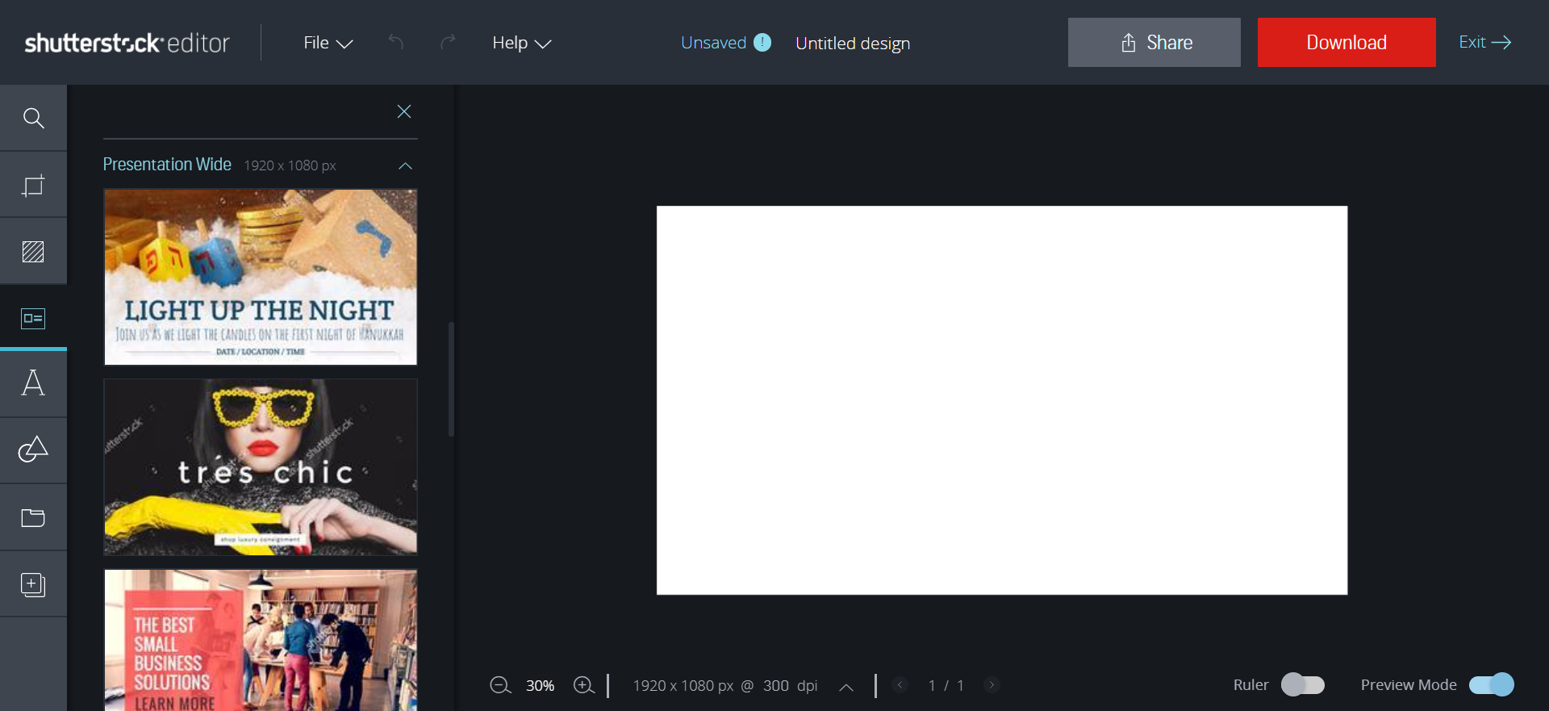1549x711 pixels.
Task: Open the search tool in sidebar
Action: pos(33,119)
